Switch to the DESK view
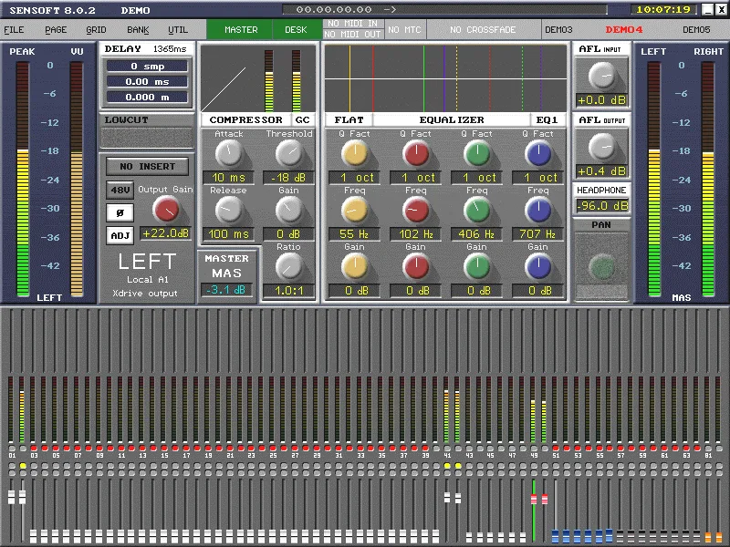The height and width of the screenshot is (547, 730). point(296,30)
